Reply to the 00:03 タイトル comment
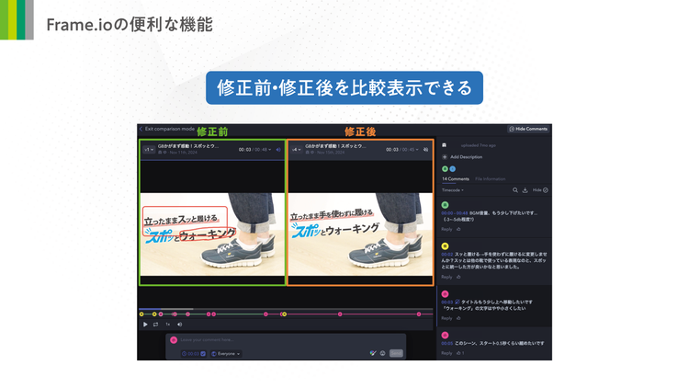 446,318
